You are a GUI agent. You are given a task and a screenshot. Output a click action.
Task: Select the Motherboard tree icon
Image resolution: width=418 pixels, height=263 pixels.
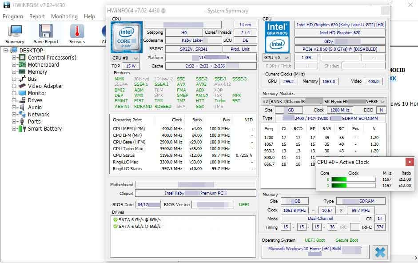[22, 64]
